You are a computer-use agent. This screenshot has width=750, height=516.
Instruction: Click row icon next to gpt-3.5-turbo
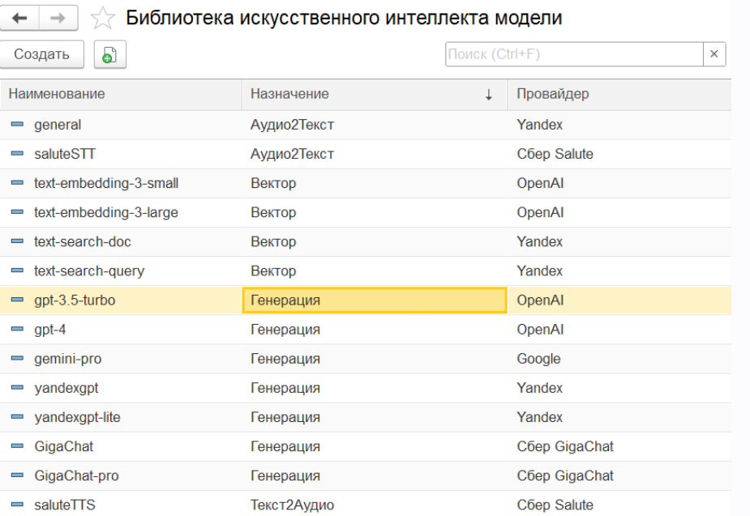(x=17, y=301)
